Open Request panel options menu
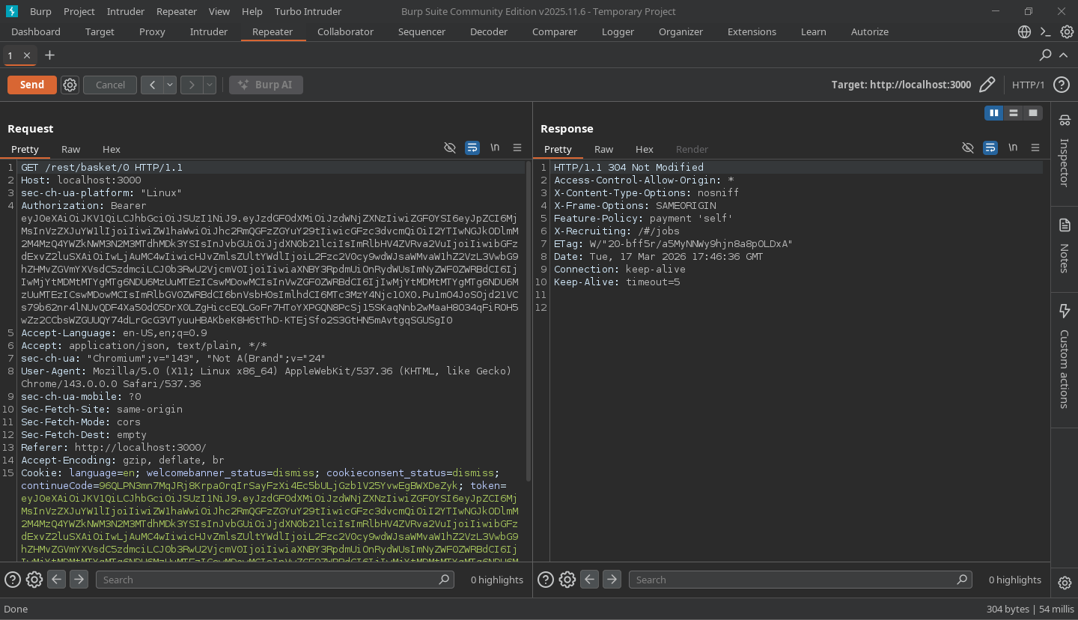The height and width of the screenshot is (620, 1078). pyautogui.click(x=517, y=148)
